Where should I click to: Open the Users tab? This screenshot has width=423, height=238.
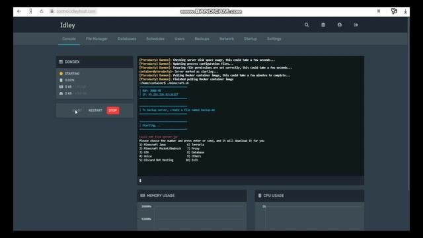pyautogui.click(x=179, y=39)
